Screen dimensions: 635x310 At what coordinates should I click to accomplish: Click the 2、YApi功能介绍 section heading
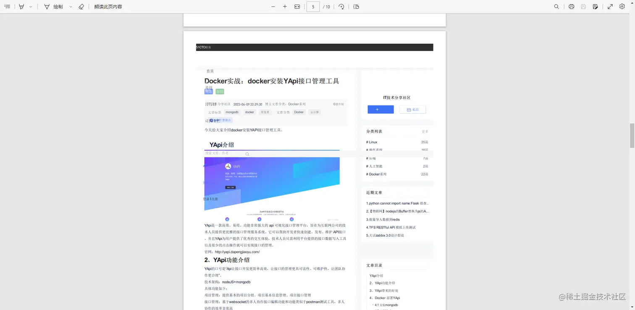pyautogui.click(x=227, y=260)
